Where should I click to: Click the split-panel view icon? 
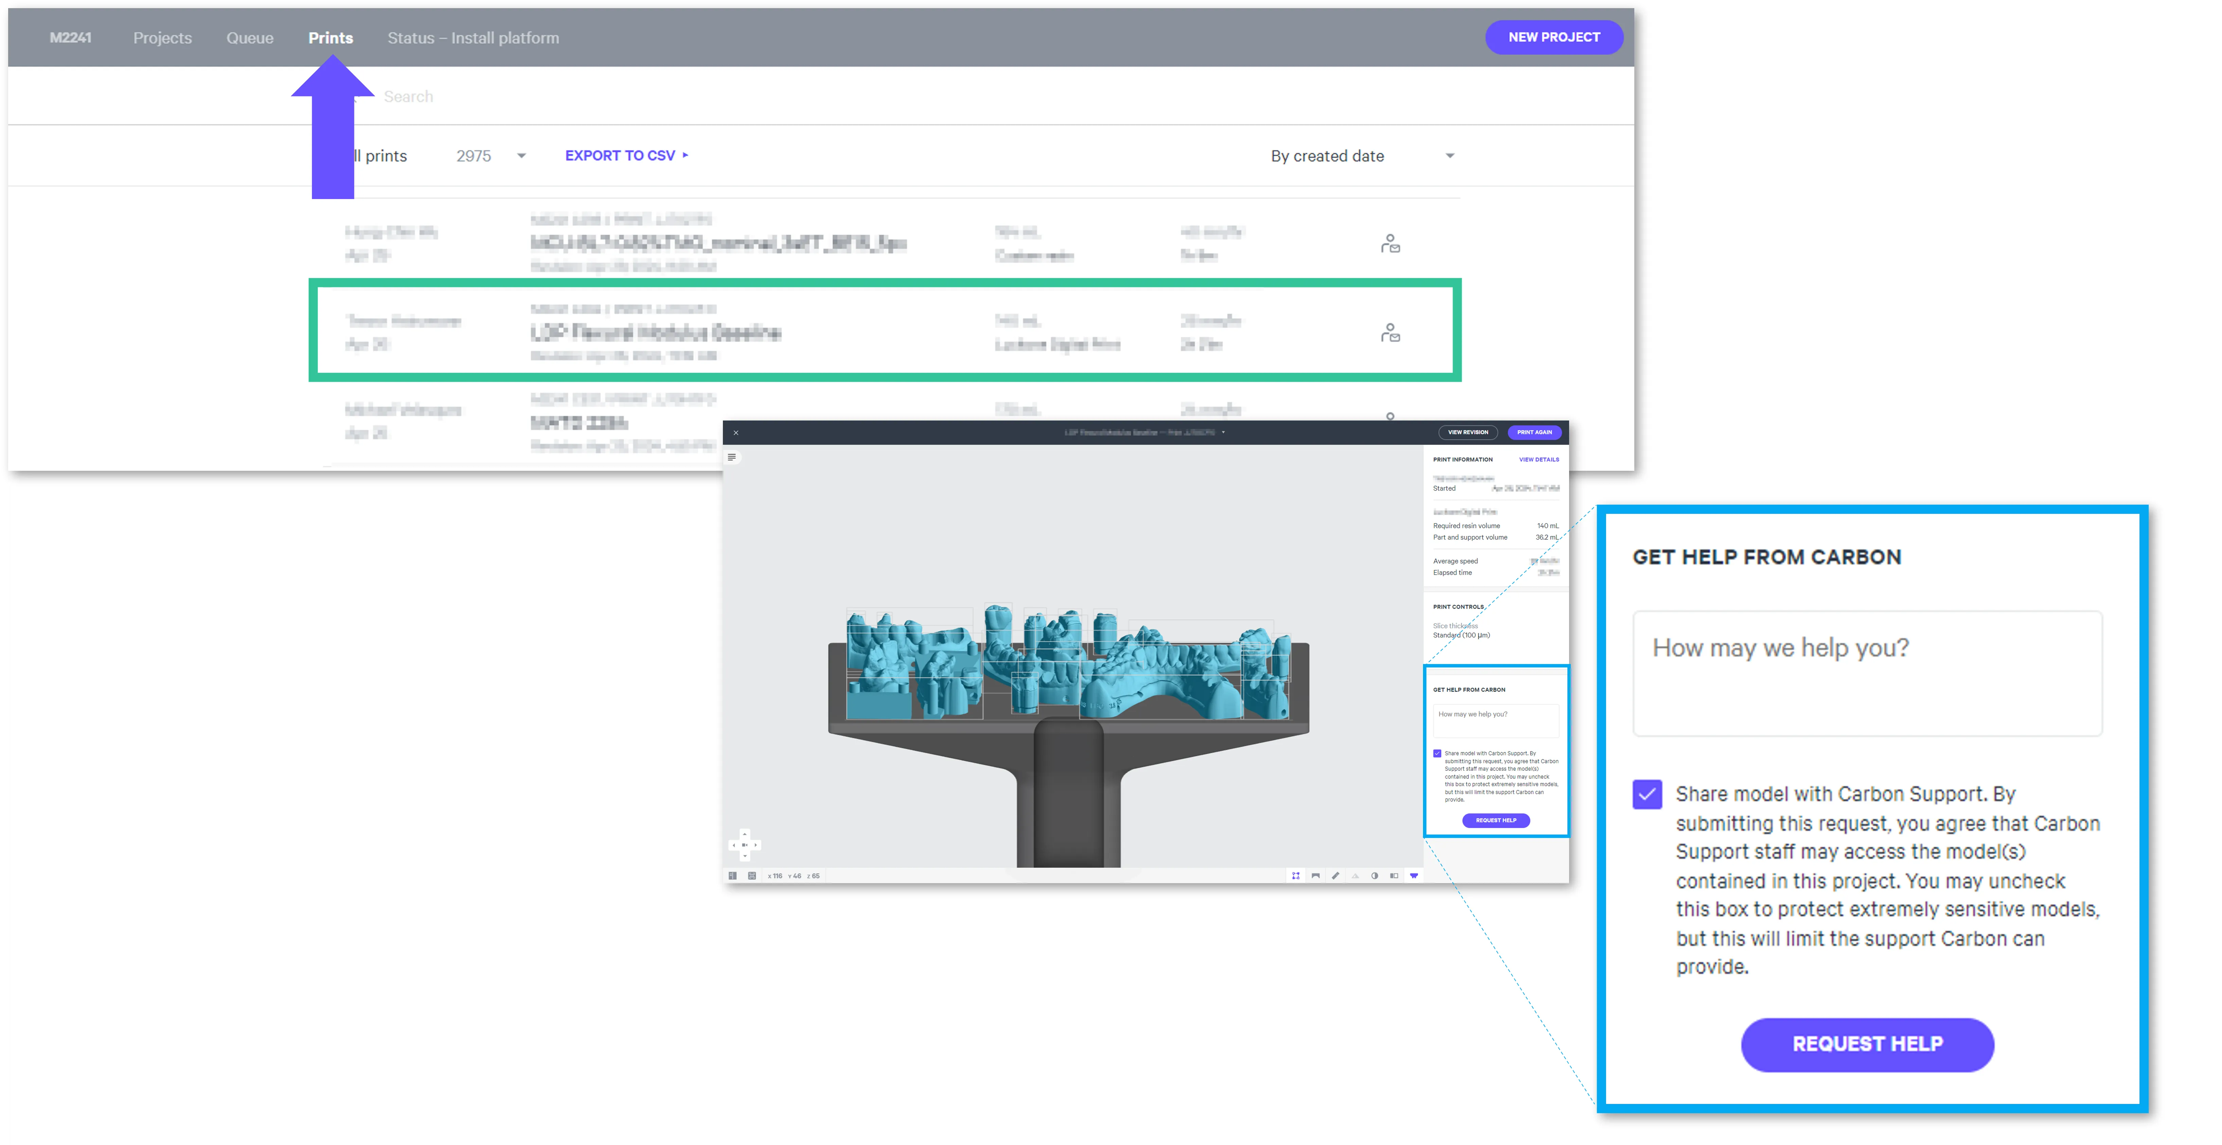point(1394,876)
